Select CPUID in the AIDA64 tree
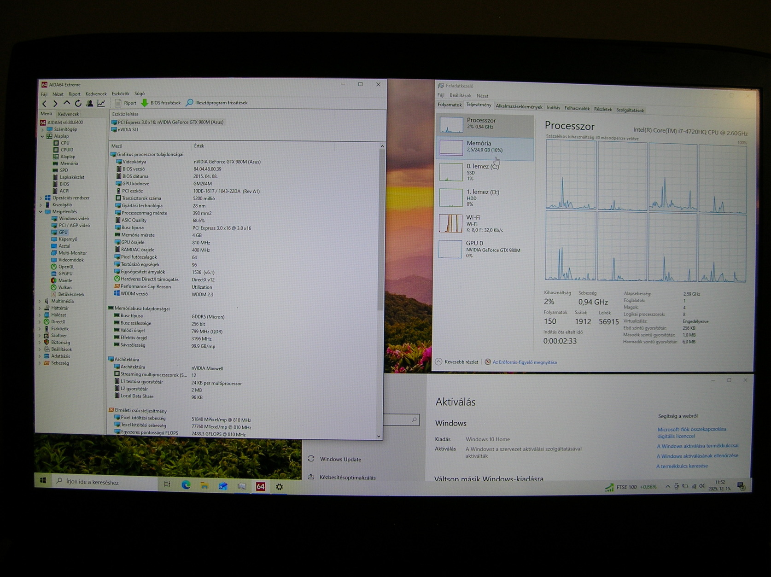This screenshot has width=771, height=577. [67, 150]
